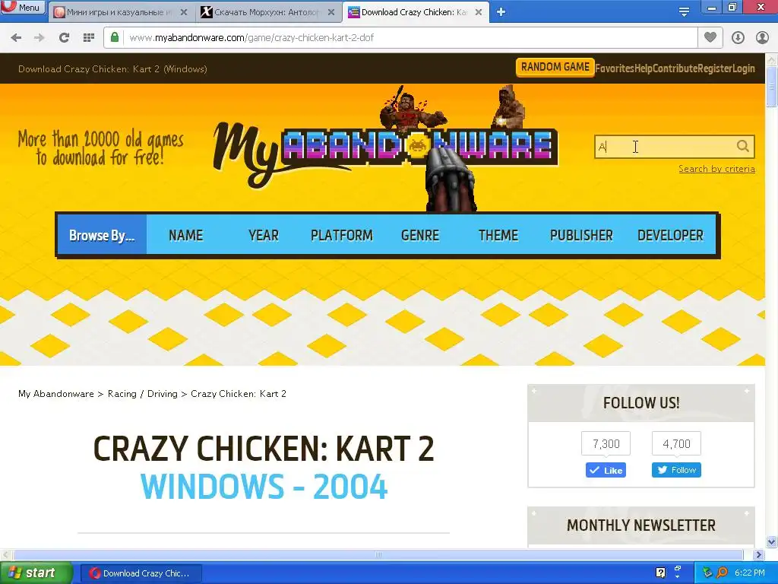Click the vertical scrollbar down arrow

(x=772, y=541)
